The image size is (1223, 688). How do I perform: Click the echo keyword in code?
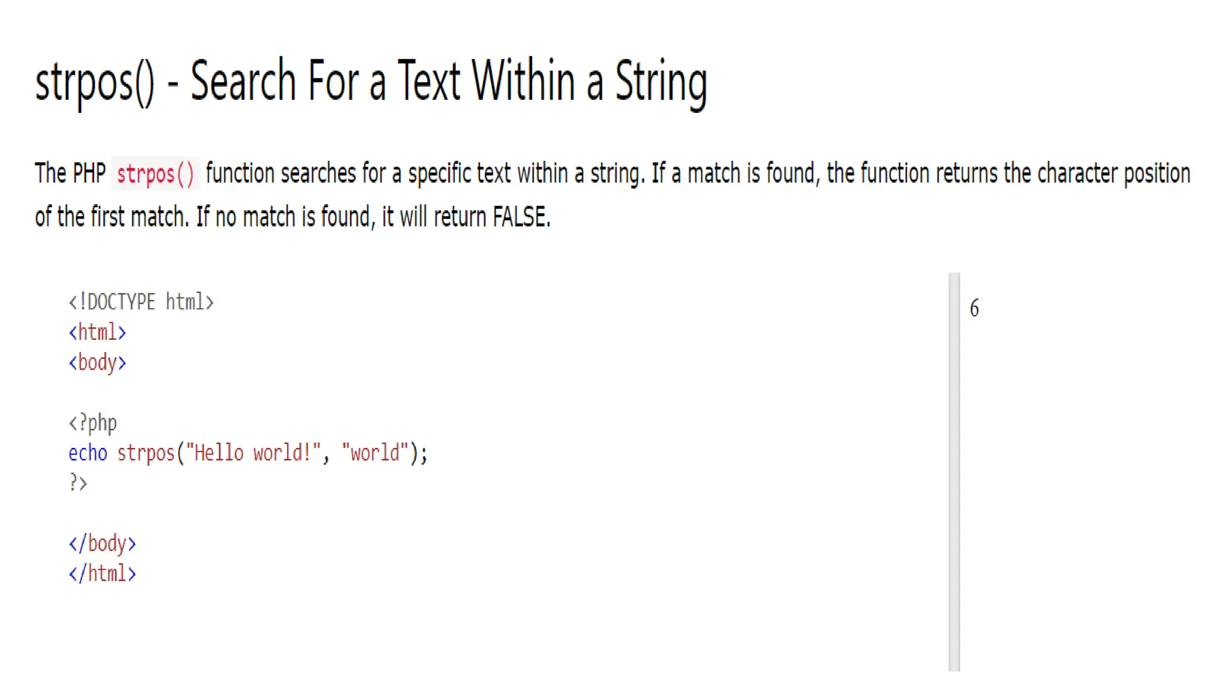[x=88, y=453]
